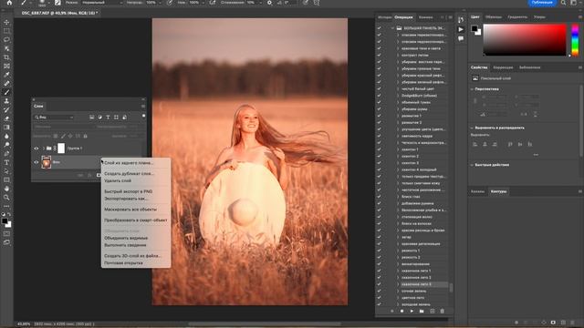Select the Clone Stamp tool

point(6,101)
